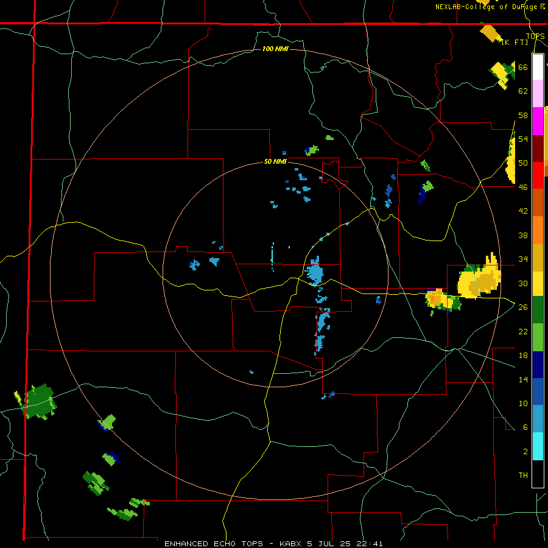Click the magenta legend swatch near 58
This screenshot has width=548, height=548.
tap(538, 121)
